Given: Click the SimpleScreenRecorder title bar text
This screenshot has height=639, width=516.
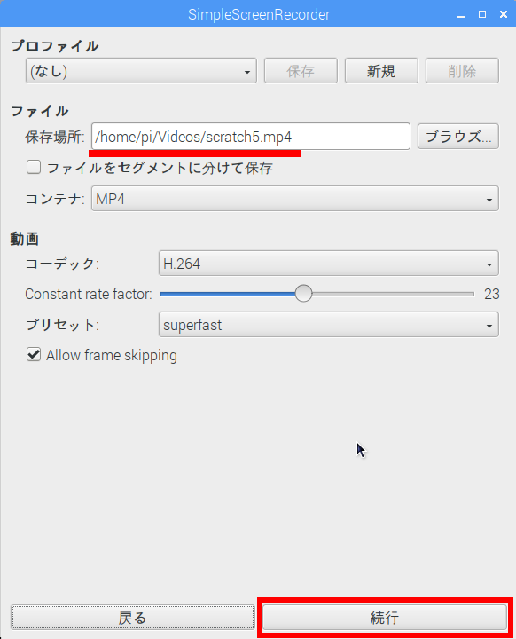Looking at the screenshot, I should coord(259,15).
